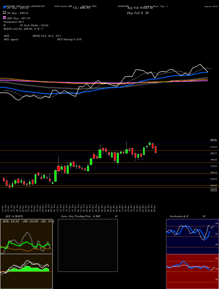The image size is (219, 289).
Task: Click the Stochastics & R title
Action: point(179,216)
